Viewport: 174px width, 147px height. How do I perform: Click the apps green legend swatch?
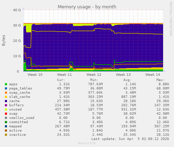pos(6,84)
